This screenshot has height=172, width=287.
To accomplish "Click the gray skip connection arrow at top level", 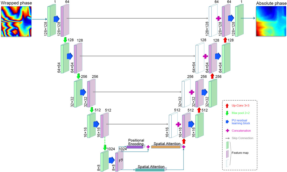I will [135, 18].
